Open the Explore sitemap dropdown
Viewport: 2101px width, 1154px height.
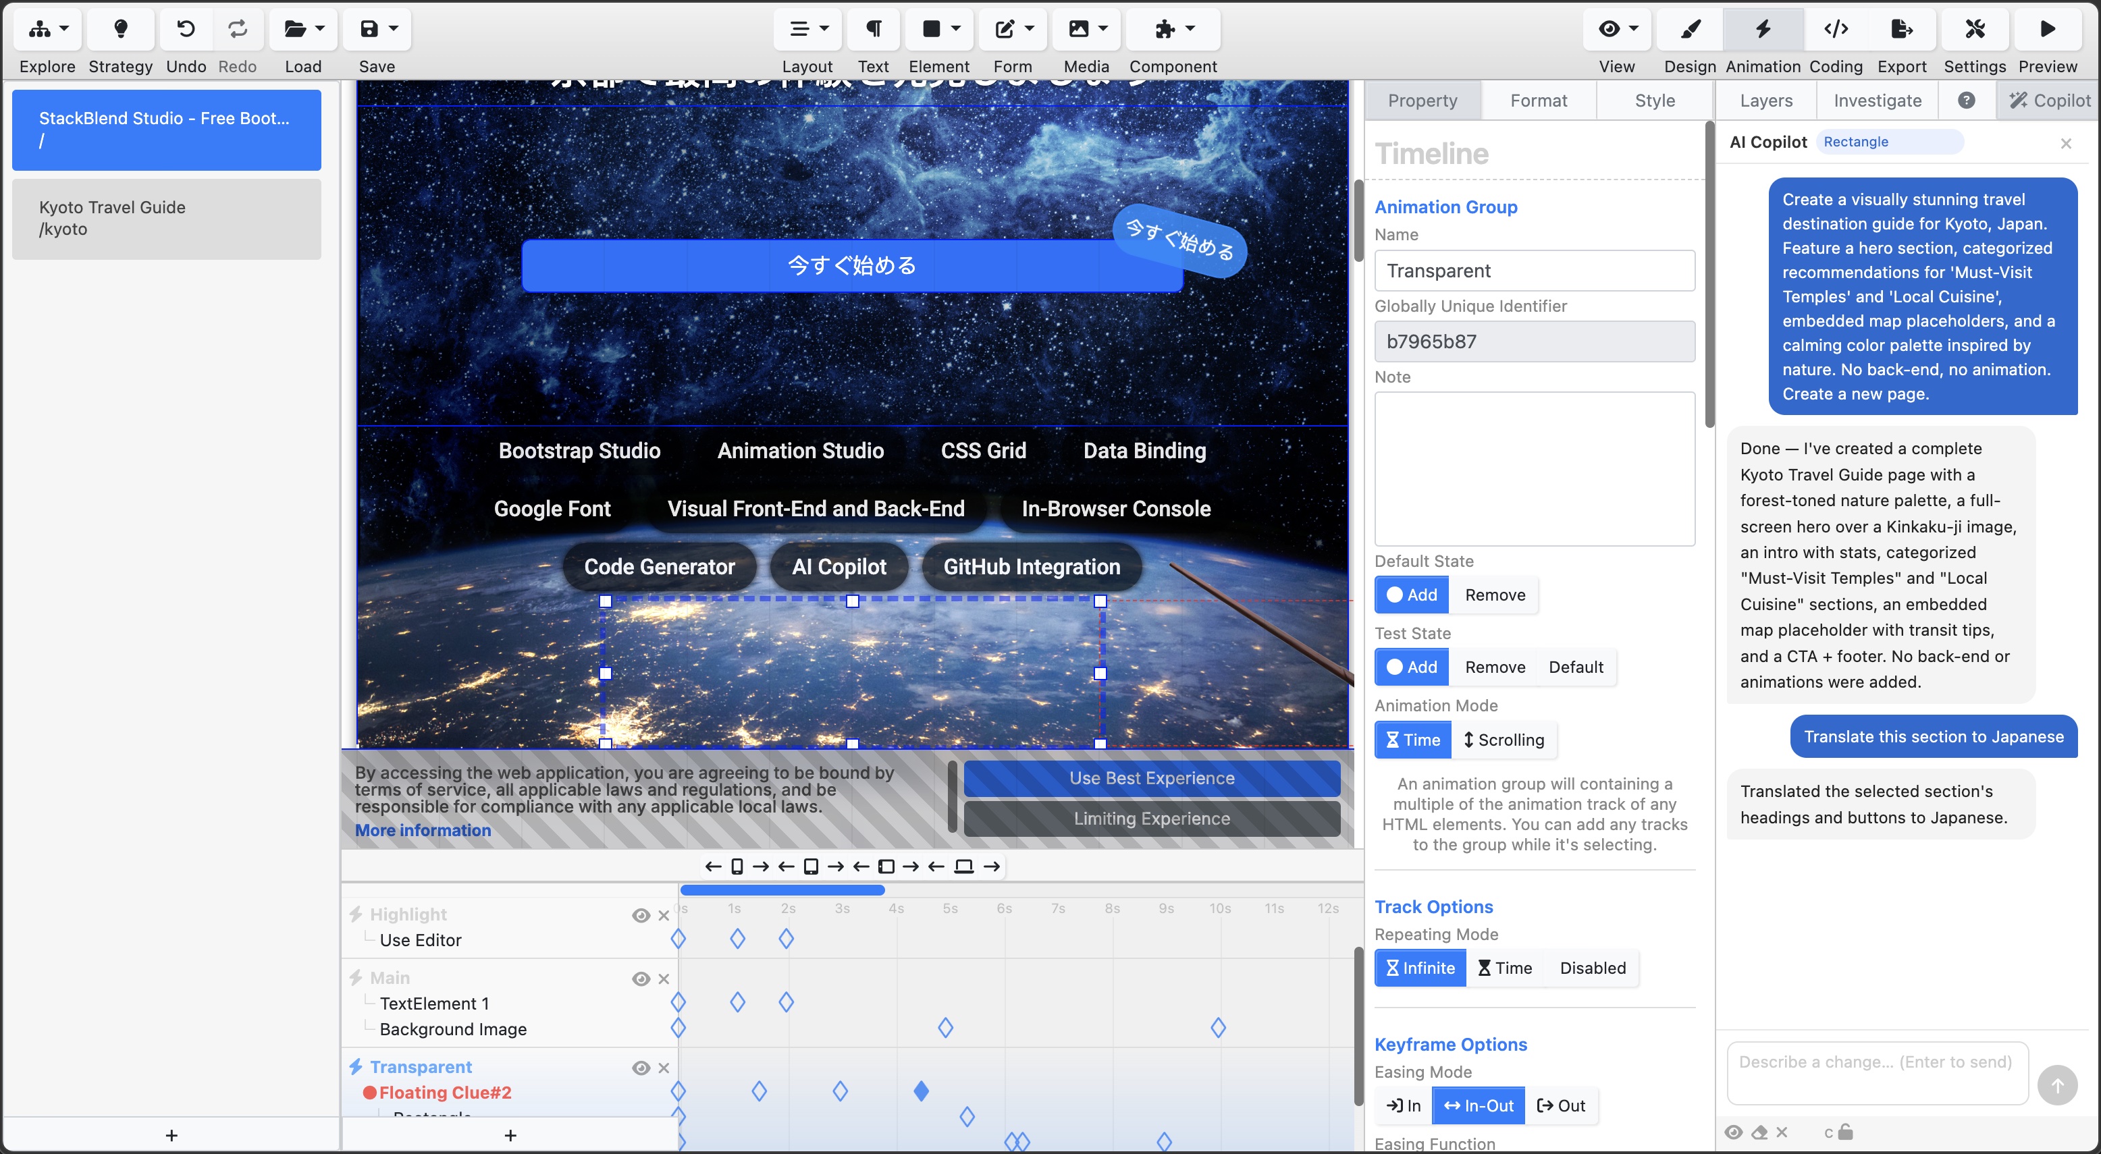[x=47, y=30]
